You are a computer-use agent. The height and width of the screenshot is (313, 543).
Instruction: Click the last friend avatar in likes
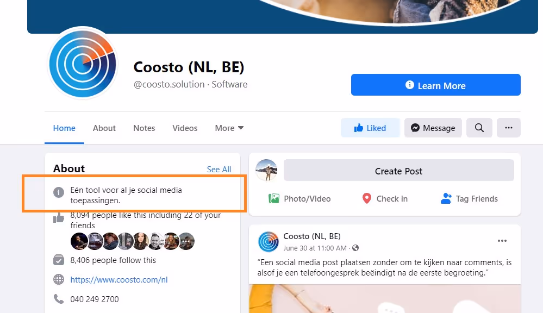tap(186, 241)
